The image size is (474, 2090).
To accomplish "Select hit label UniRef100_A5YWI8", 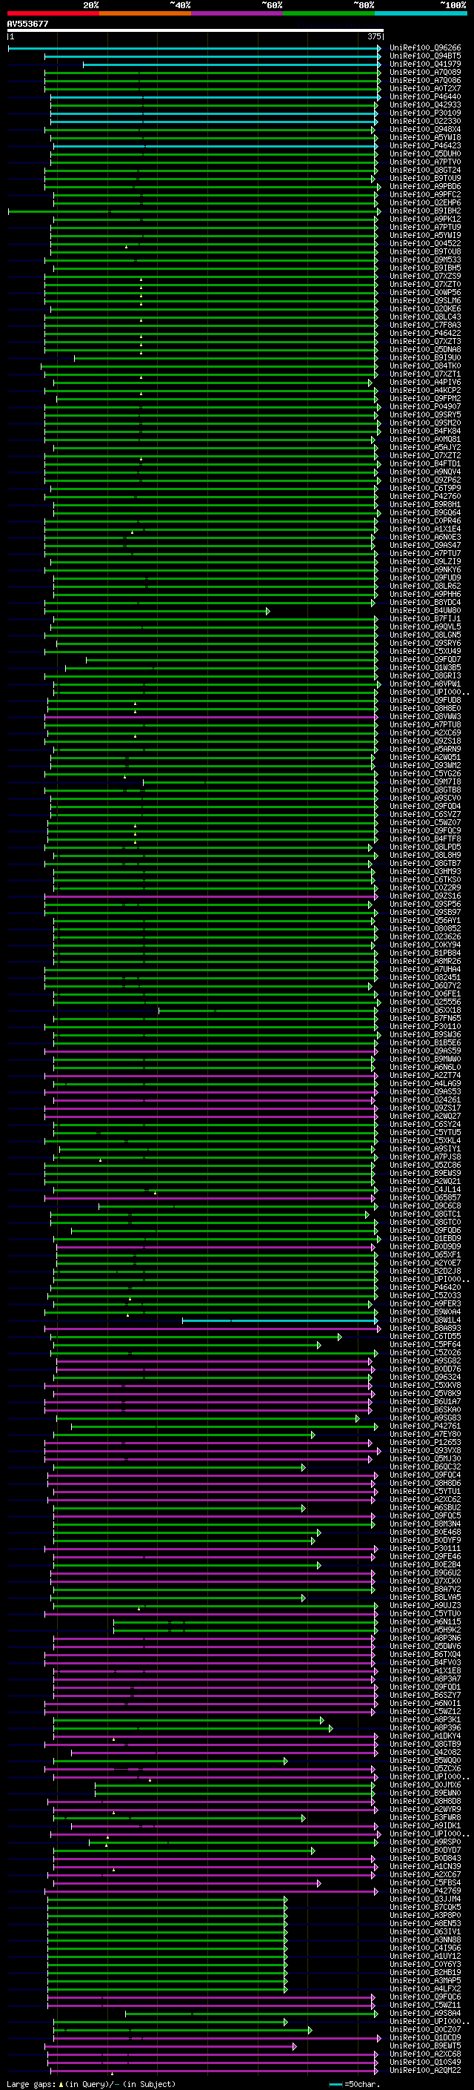I will [x=424, y=138].
